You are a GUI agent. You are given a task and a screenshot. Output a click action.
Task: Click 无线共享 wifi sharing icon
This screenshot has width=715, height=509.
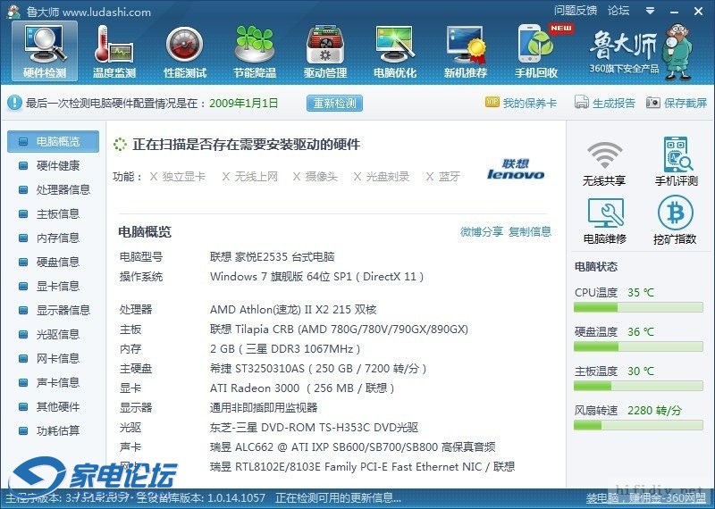[604, 163]
